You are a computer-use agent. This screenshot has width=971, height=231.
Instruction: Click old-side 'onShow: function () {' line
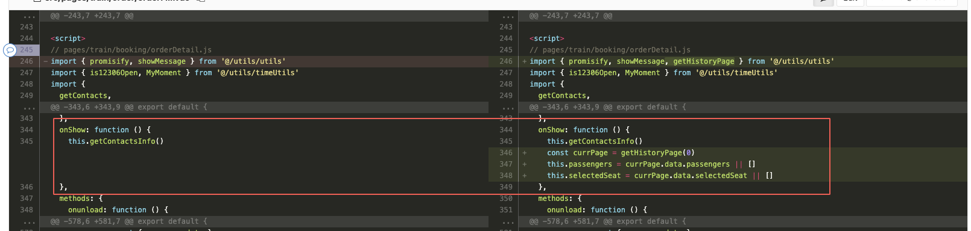click(x=105, y=130)
